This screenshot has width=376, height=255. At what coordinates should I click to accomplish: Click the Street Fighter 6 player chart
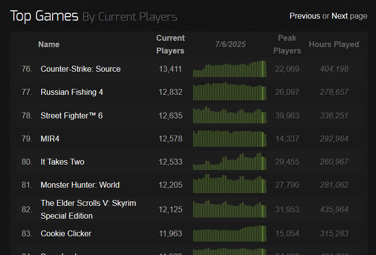coord(230,115)
